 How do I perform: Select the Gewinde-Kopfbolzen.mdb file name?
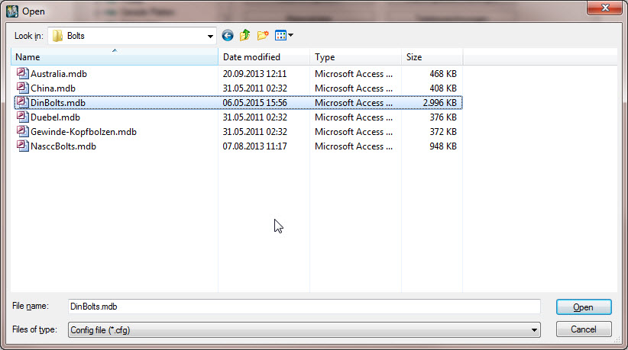(83, 132)
